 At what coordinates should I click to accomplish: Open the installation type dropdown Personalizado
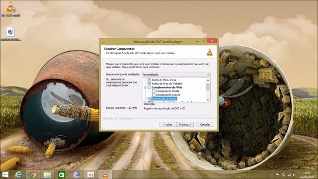176,75
